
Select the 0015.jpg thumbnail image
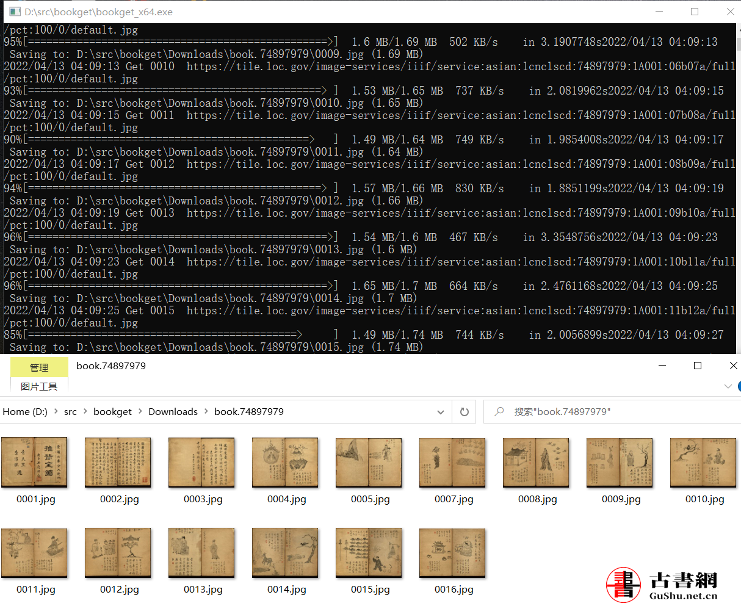point(369,553)
